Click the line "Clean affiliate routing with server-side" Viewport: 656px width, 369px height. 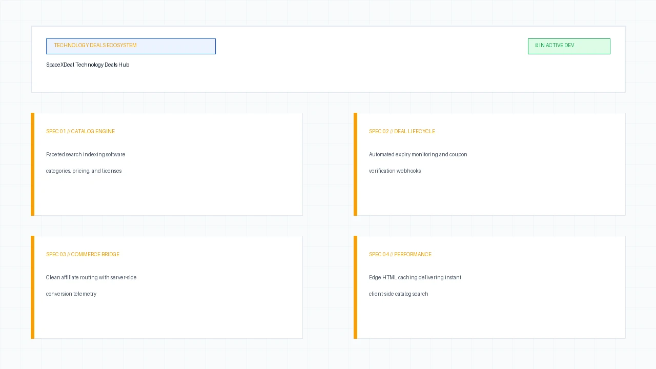(91, 278)
